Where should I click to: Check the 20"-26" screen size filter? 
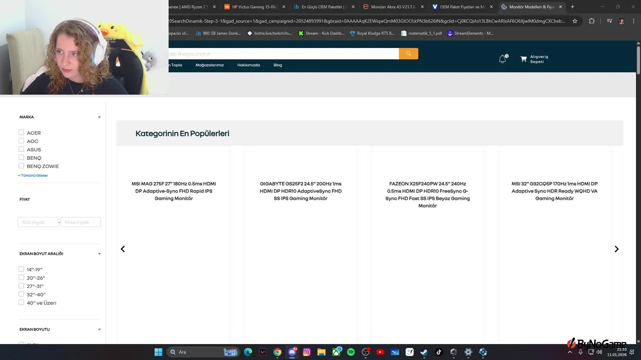(x=22, y=277)
